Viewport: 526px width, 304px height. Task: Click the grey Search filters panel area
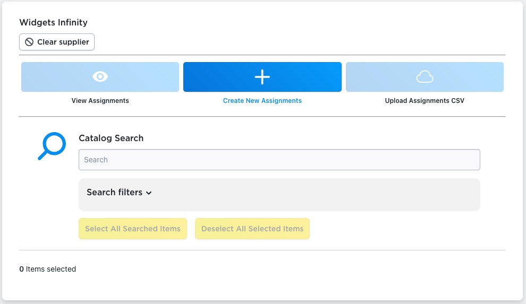pos(279,195)
